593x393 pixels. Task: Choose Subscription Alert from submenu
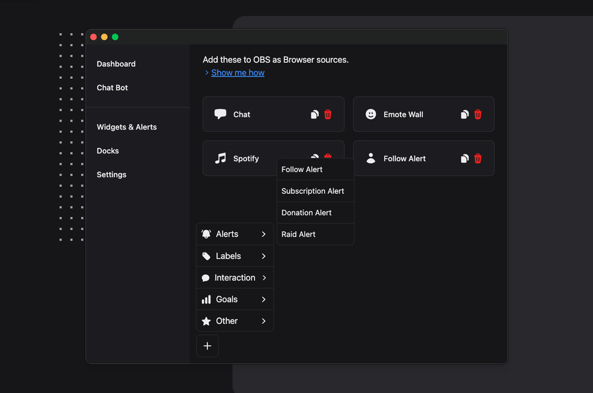313,191
